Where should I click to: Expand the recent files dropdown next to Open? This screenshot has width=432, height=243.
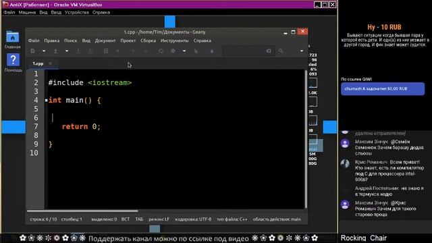click(x=67, y=51)
